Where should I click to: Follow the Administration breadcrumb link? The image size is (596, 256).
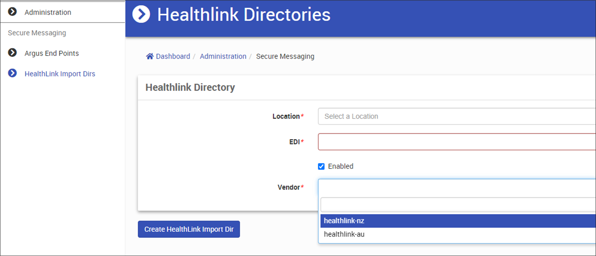(x=223, y=56)
